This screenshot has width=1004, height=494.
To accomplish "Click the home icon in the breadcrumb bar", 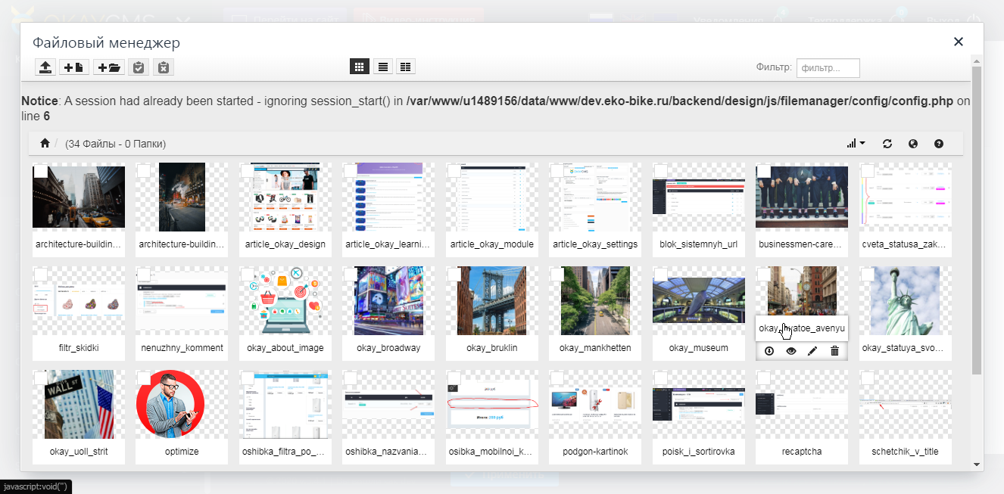I will [x=44, y=142].
